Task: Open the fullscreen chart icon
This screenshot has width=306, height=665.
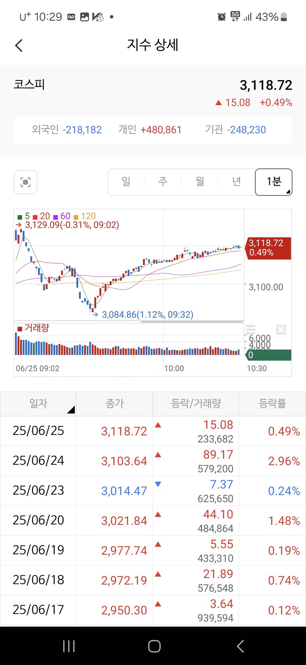Action: [26, 182]
